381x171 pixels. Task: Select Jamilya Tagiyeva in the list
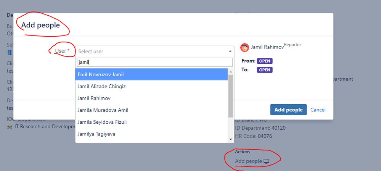click(151, 134)
